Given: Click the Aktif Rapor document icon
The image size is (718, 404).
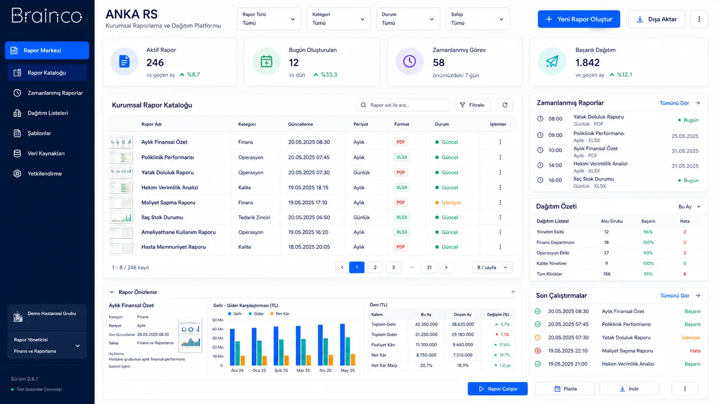Looking at the screenshot, I should (x=124, y=61).
